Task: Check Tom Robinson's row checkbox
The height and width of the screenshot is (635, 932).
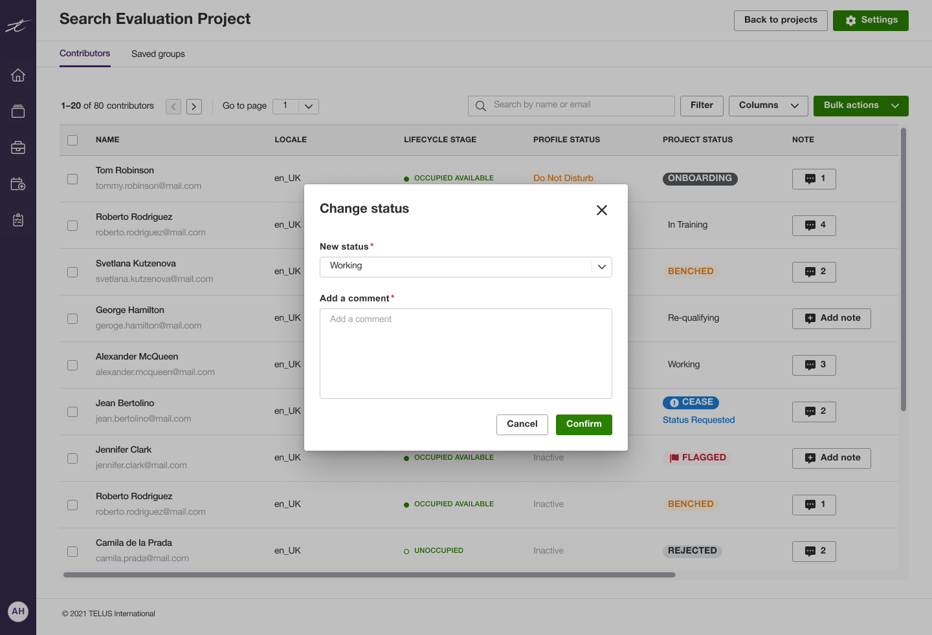Action: [x=72, y=179]
